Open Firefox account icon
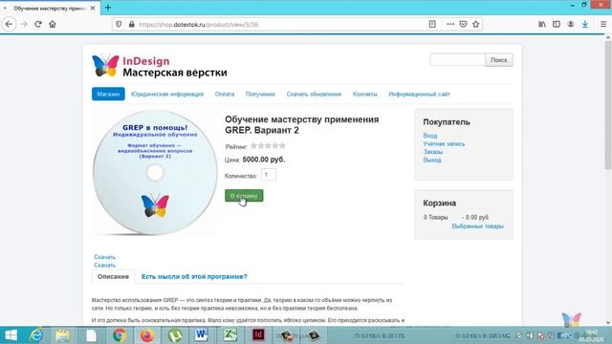The width and height of the screenshot is (612, 344). coord(571,24)
